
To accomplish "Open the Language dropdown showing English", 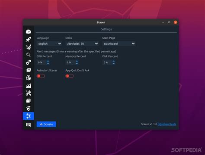I will tap(49, 43).
